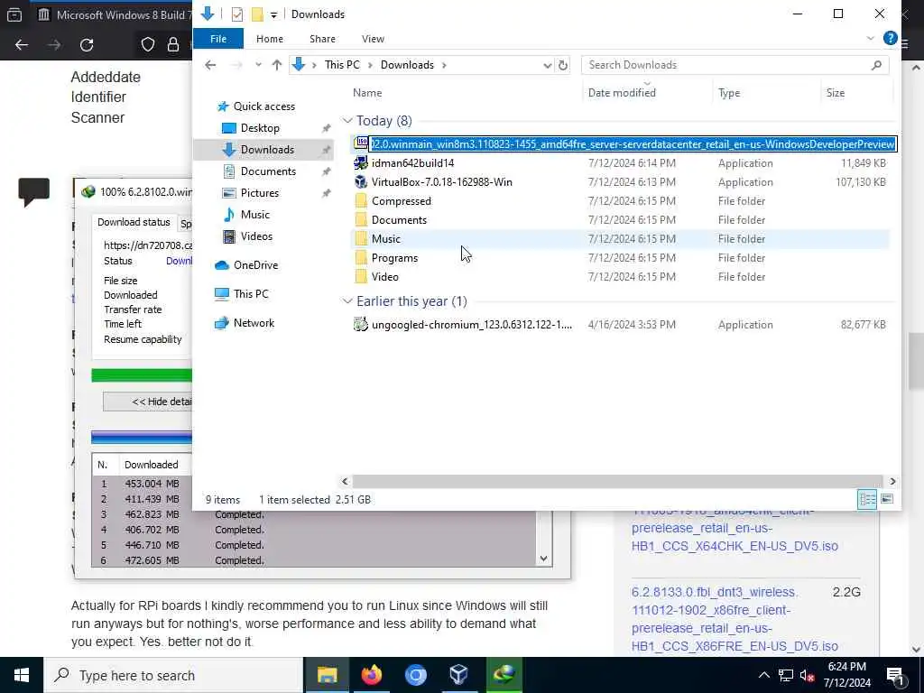Open OneDrive cloud in navigation pane
924x693 pixels.
(222, 265)
